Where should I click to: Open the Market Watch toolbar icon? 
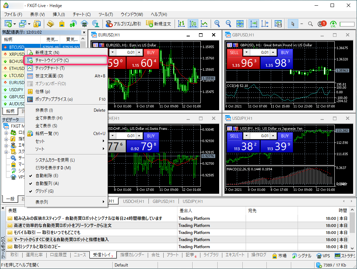(37, 24)
